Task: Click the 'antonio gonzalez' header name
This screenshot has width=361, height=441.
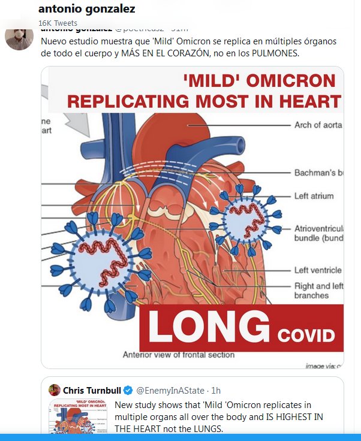Action: click(86, 9)
